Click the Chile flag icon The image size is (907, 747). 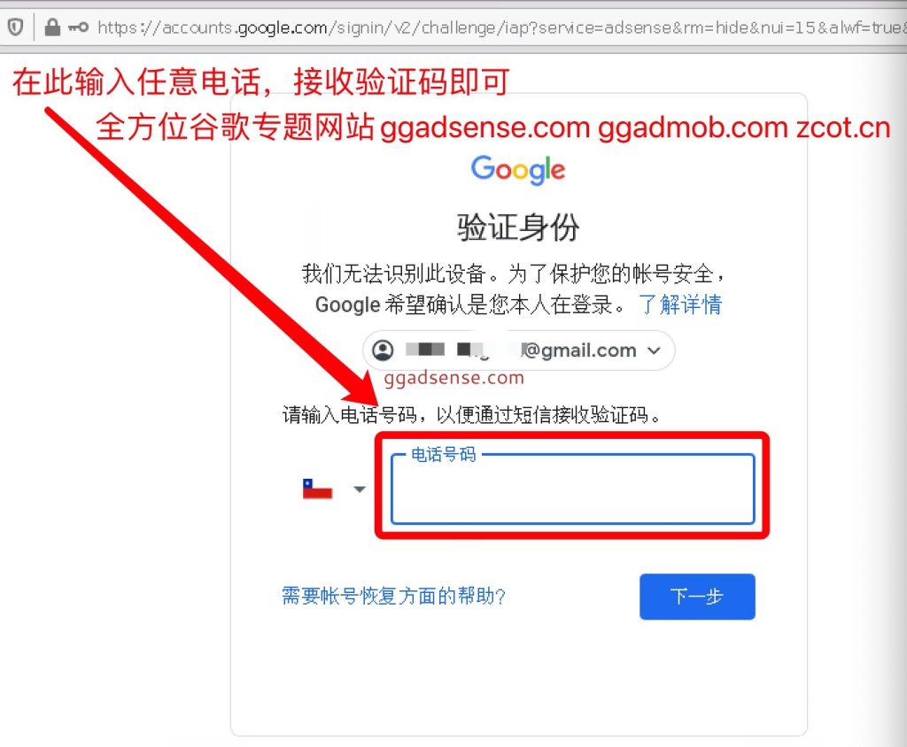318,489
